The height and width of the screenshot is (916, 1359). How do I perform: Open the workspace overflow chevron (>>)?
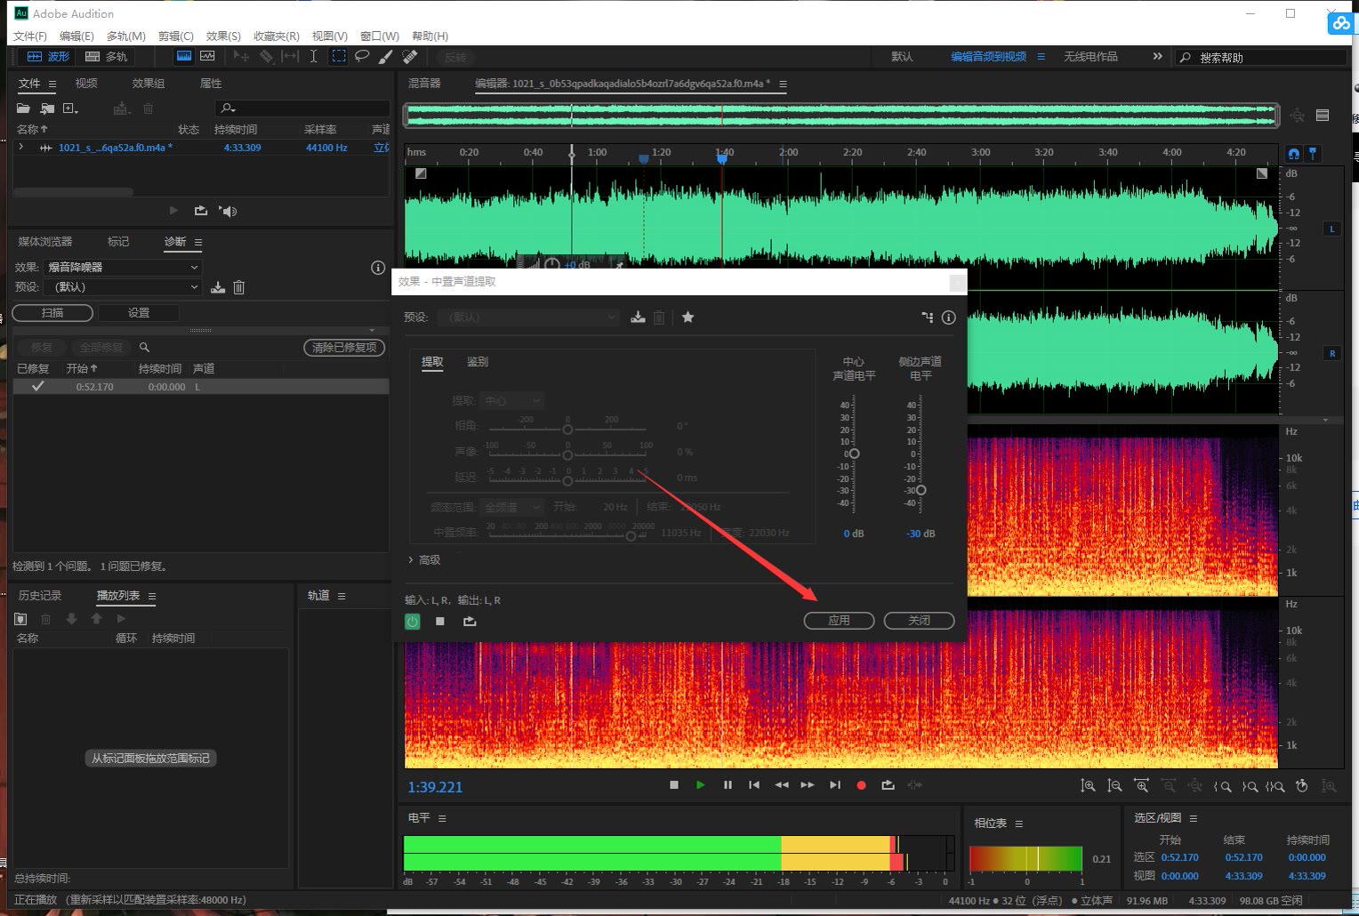1157,56
